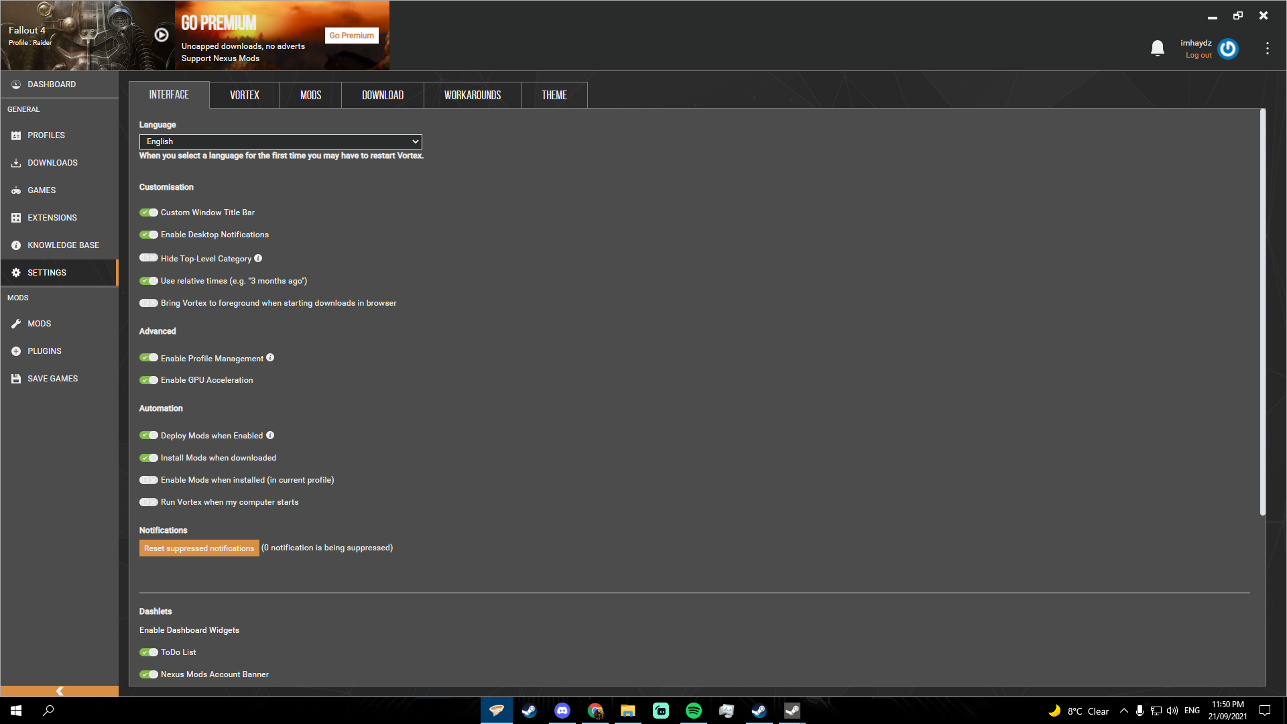
Task: Click Reset suppressed notifications button
Action: (x=199, y=548)
